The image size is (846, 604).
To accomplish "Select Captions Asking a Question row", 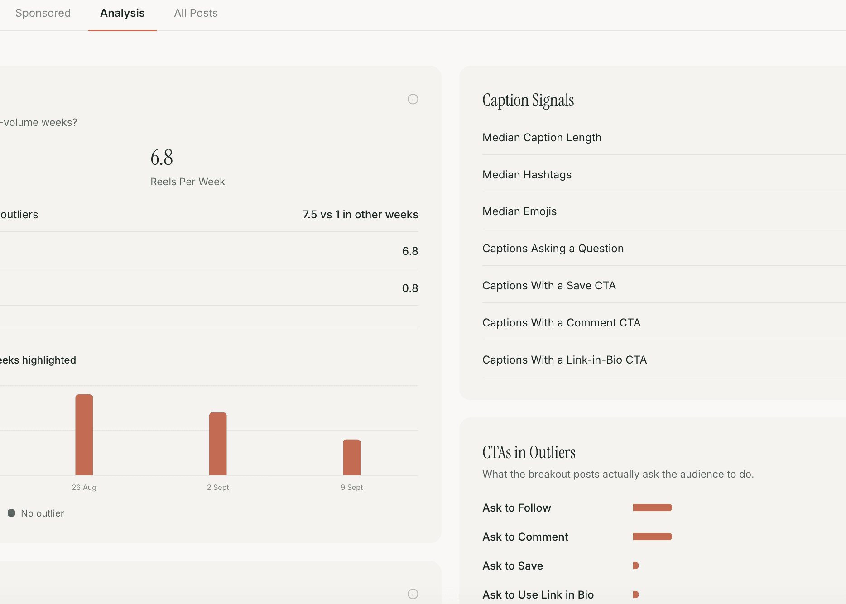I will pyautogui.click(x=664, y=249).
